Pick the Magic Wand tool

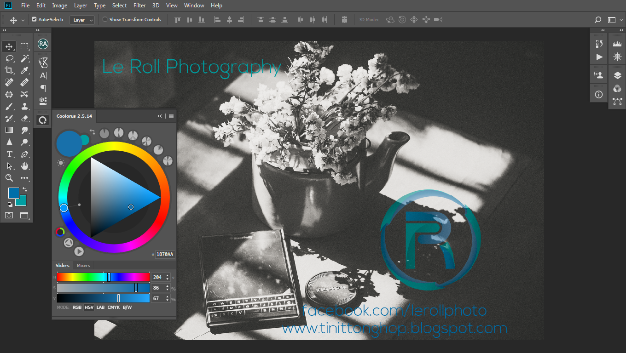coord(24,58)
